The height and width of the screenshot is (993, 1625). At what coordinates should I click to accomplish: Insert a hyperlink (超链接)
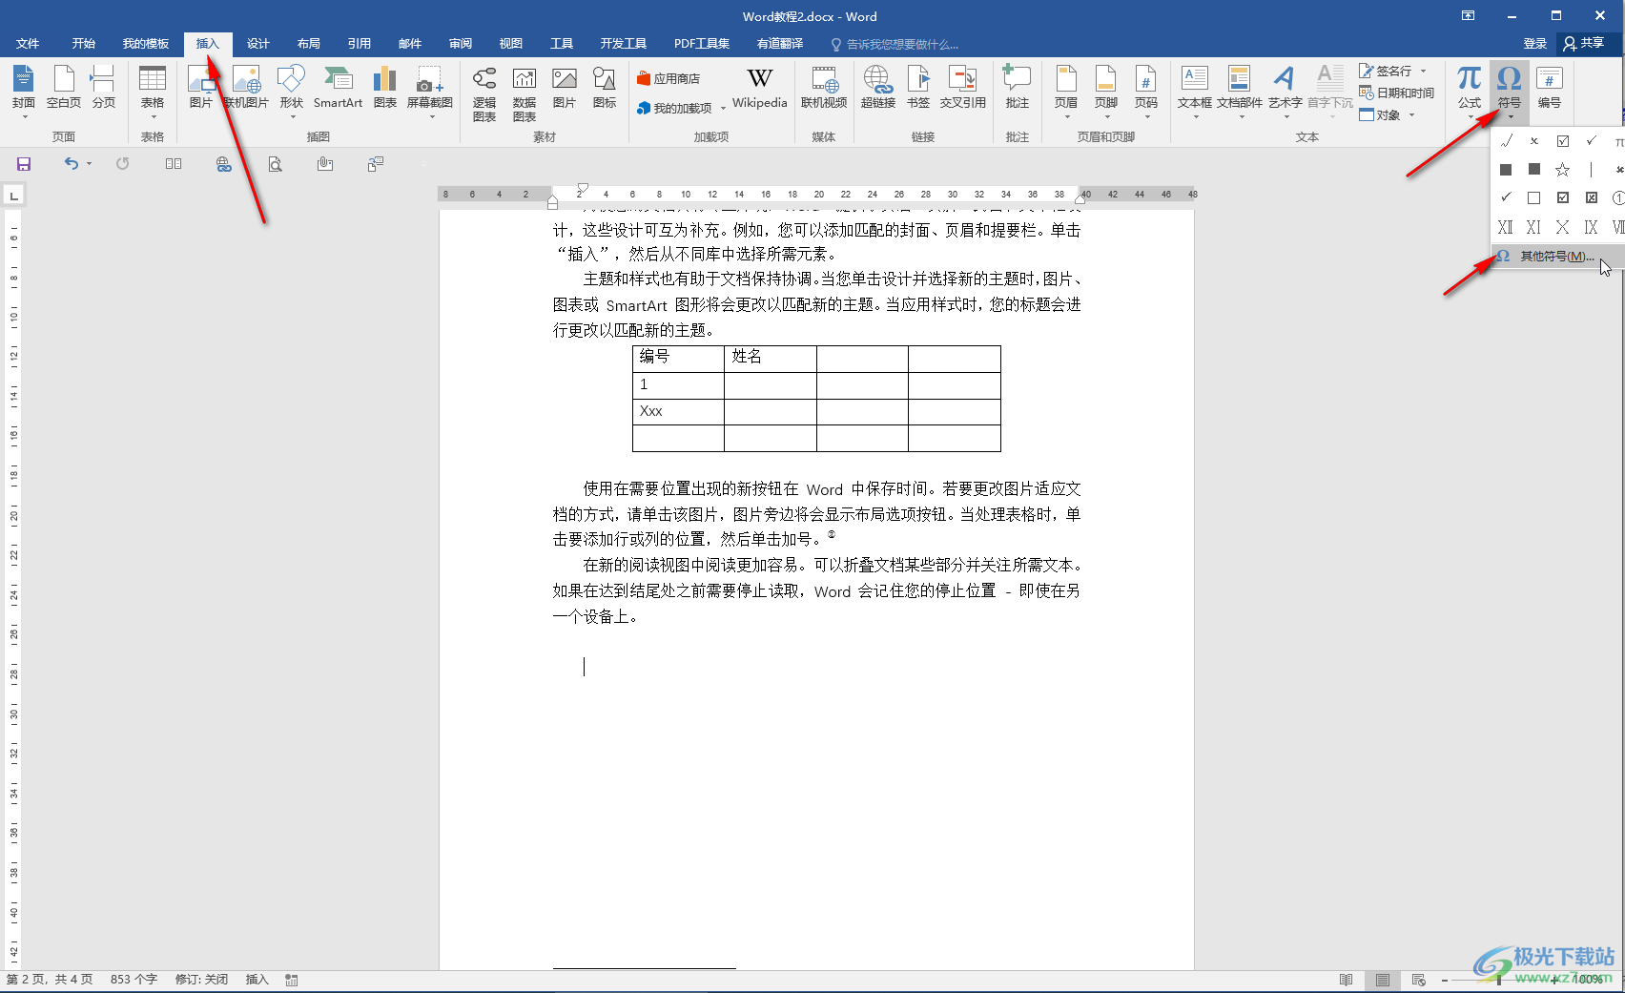point(877,88)
